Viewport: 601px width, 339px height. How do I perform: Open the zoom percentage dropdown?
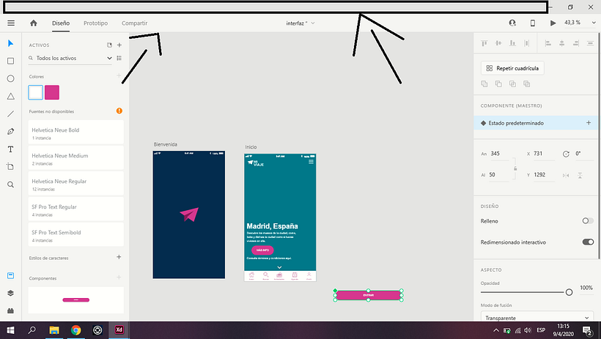pos(594,23)
